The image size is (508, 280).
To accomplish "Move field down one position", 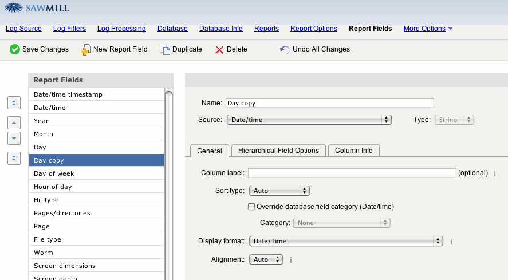I will [x=15, y=138].
